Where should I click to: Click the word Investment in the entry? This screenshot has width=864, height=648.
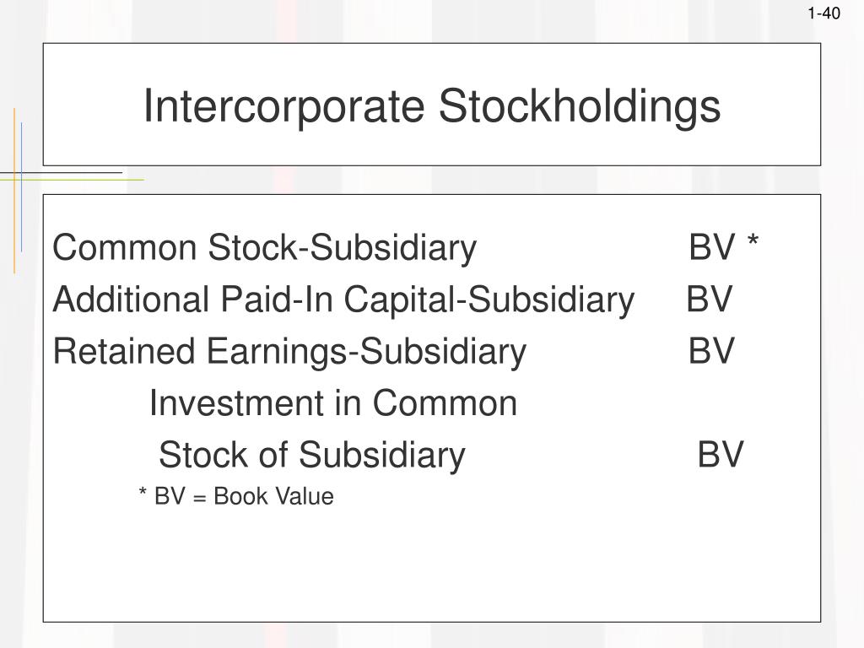pyautogui.click(x=237, y=402)
